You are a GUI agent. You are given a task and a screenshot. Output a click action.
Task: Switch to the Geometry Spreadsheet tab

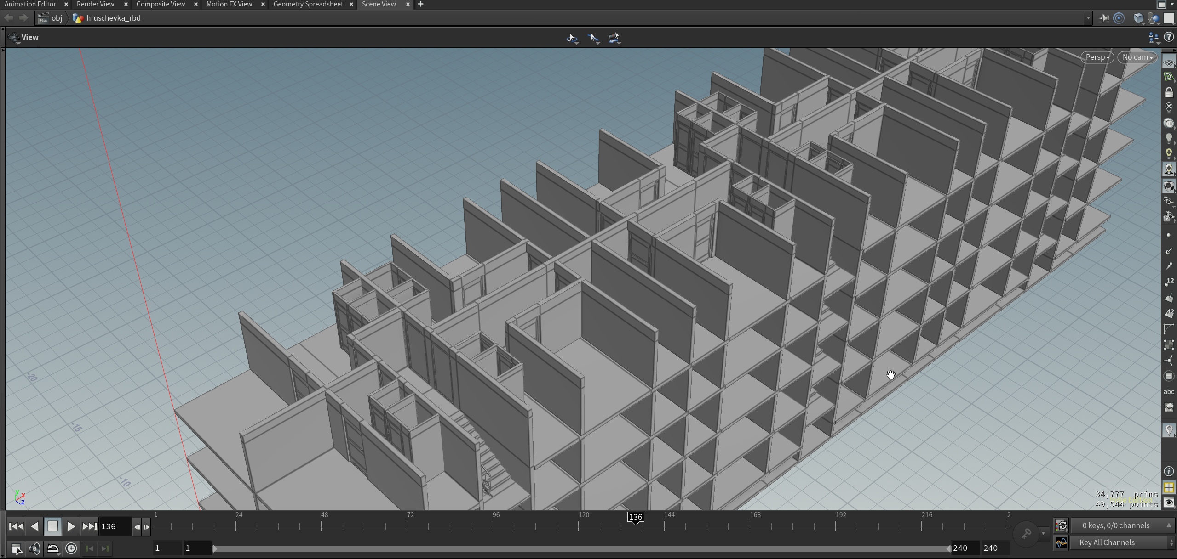[x=308, y=4]
